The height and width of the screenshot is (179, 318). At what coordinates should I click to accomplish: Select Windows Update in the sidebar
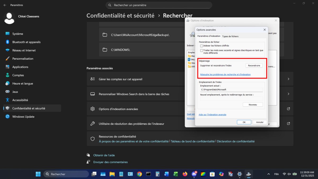point(23,117)
